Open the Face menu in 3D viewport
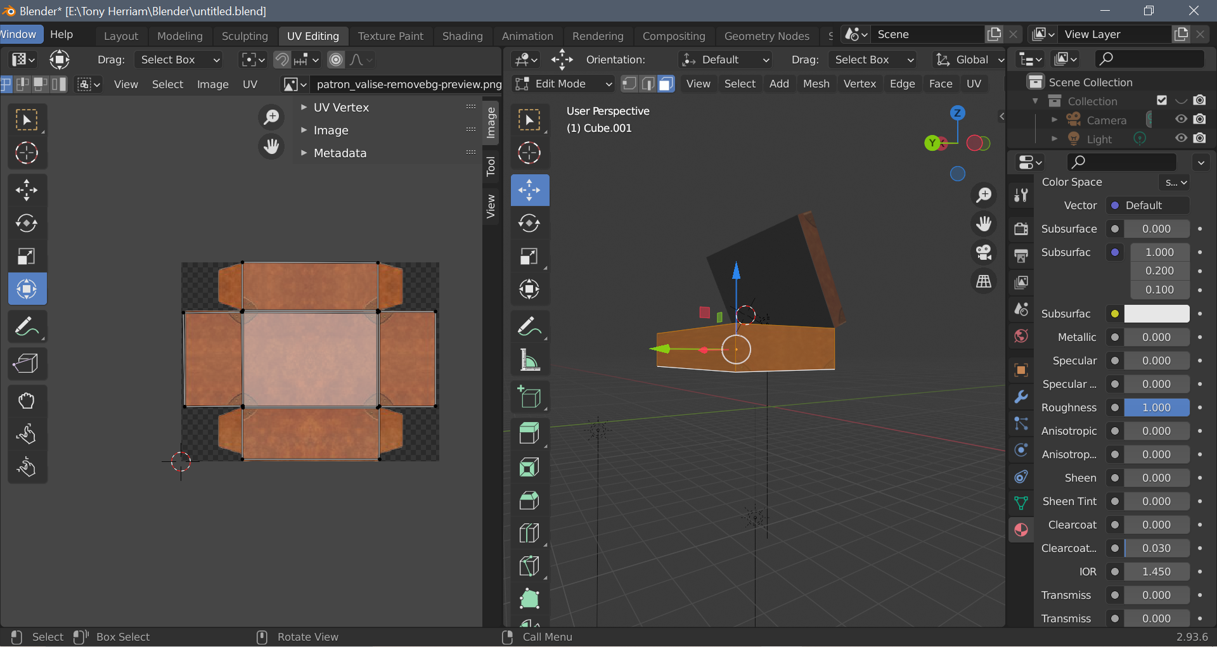Image resolution: width=1217 pixels, height=647 pixels. click(940, 84)
